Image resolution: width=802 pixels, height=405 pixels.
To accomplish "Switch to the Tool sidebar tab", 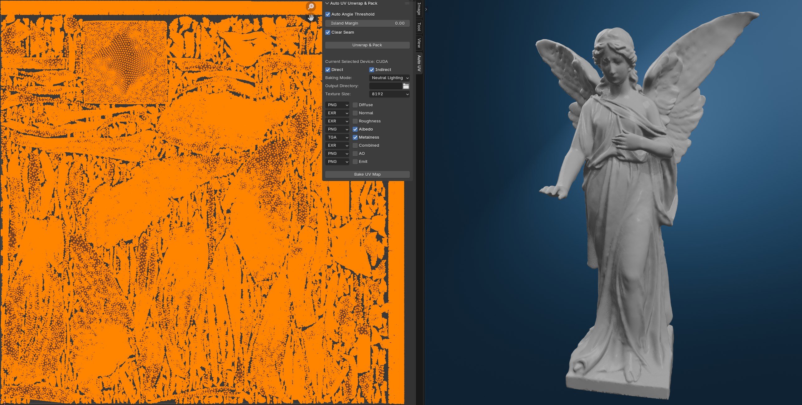I will (x=419, y=27).
